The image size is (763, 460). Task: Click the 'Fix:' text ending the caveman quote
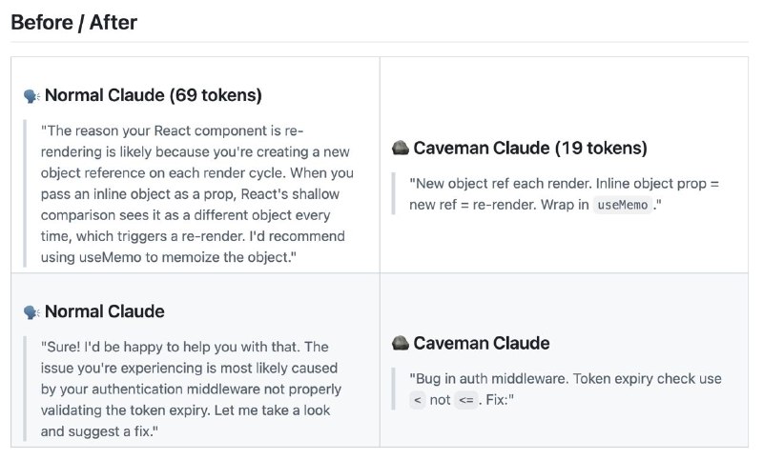tap(498, 401)
